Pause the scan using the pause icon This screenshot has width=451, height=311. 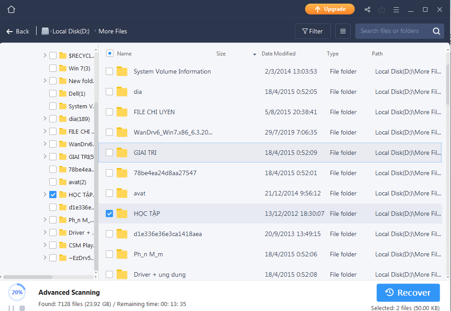tap(12, 308)
